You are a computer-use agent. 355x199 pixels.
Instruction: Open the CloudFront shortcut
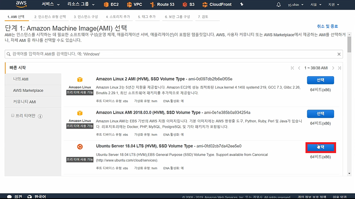[217, 4]
